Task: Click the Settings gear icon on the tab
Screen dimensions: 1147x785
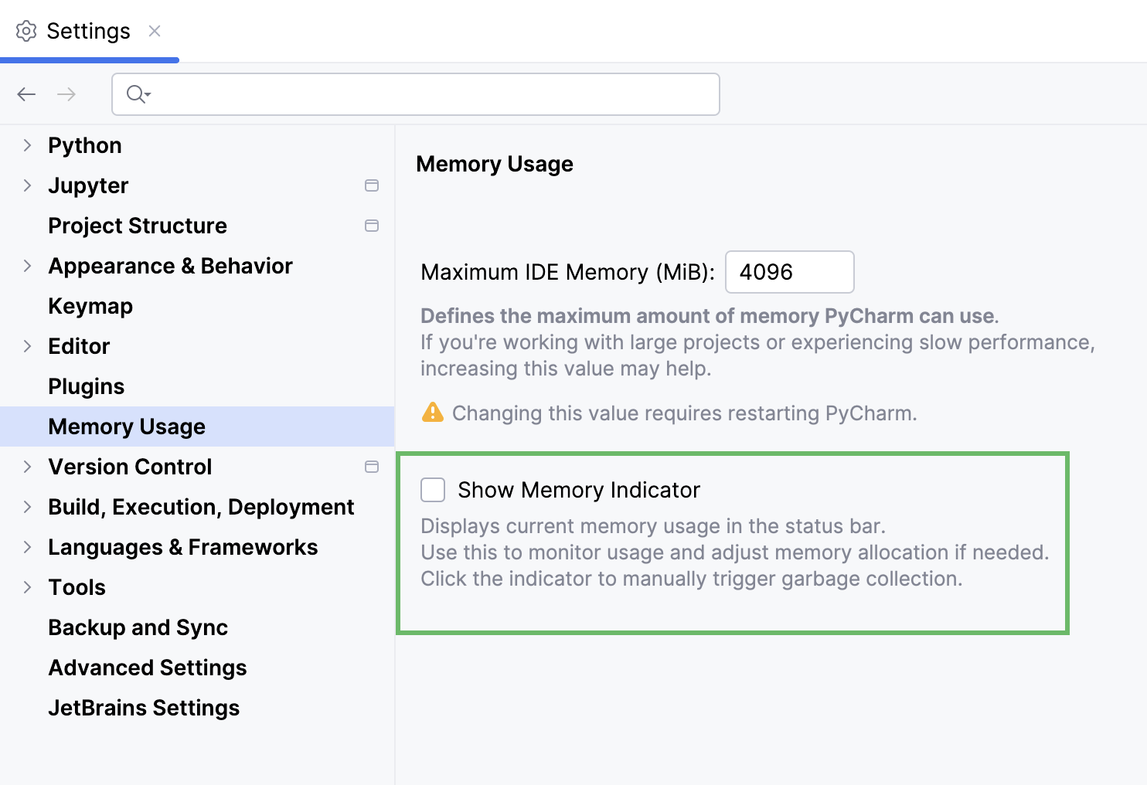Action: coord(26,31)
